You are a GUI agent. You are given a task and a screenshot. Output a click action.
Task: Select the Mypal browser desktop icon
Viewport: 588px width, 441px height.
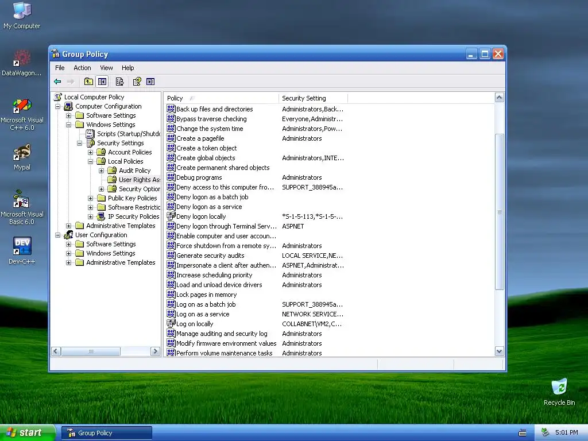[x=22, y=157]
